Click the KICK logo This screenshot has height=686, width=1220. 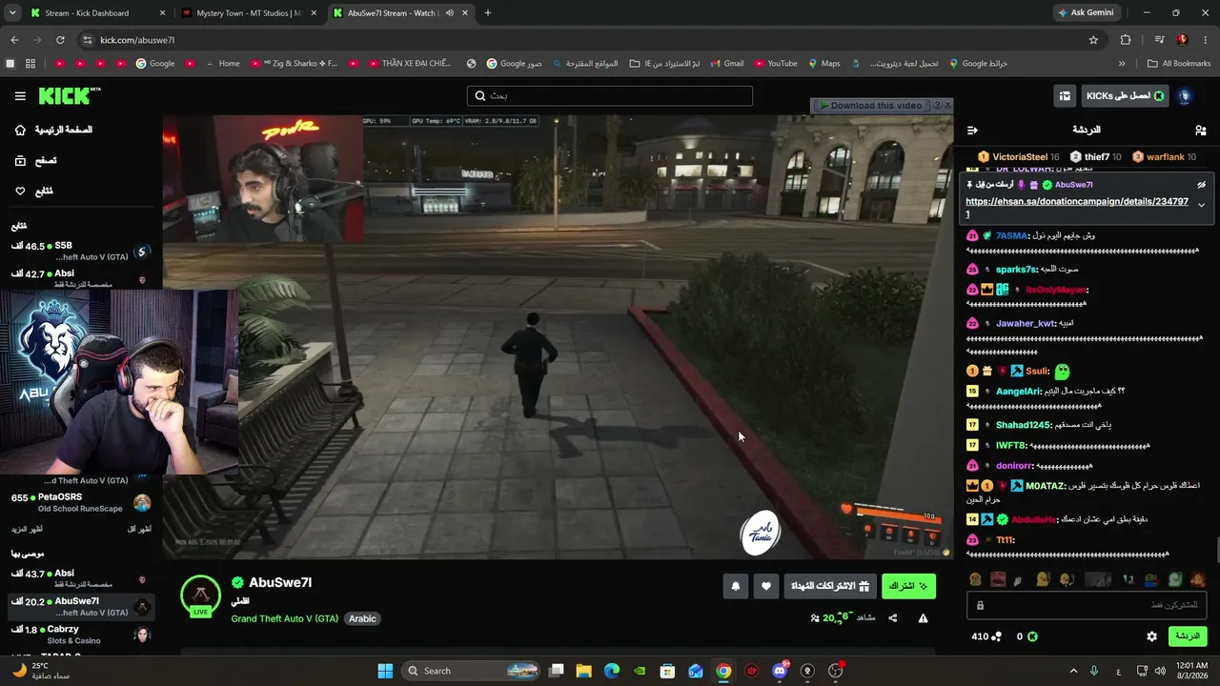pos(69,95)
